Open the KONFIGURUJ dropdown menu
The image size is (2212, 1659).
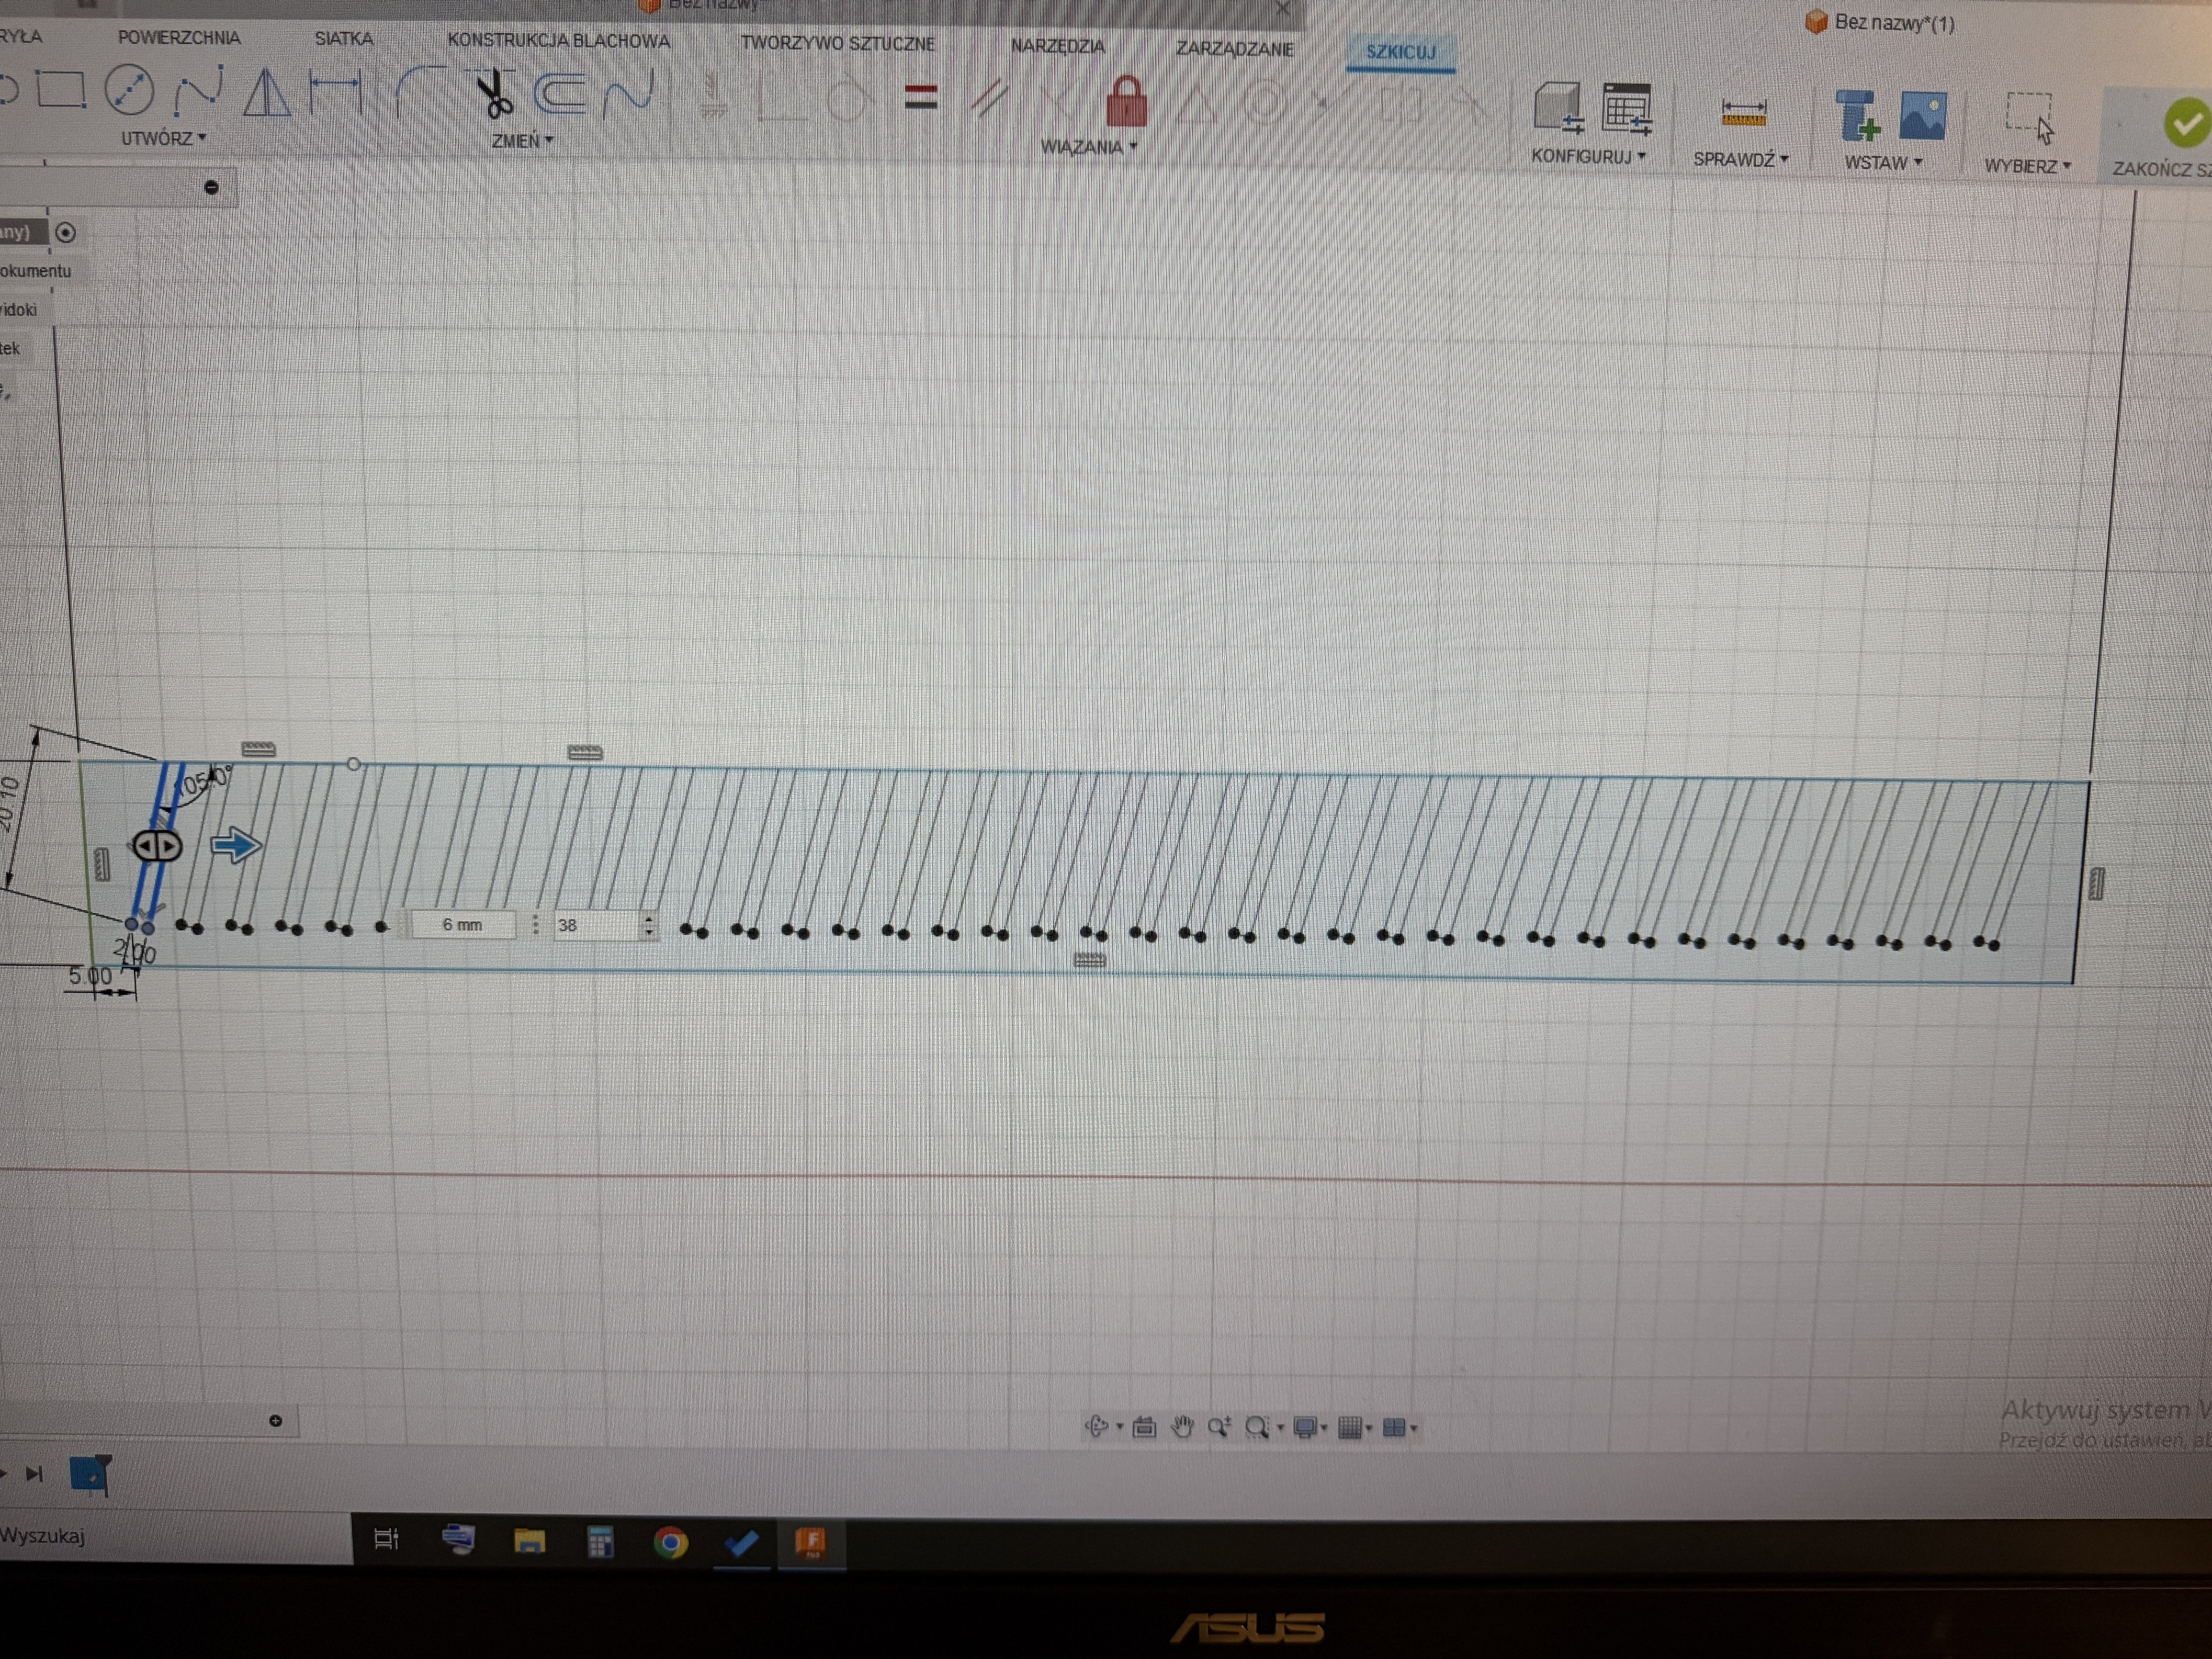1588,156
